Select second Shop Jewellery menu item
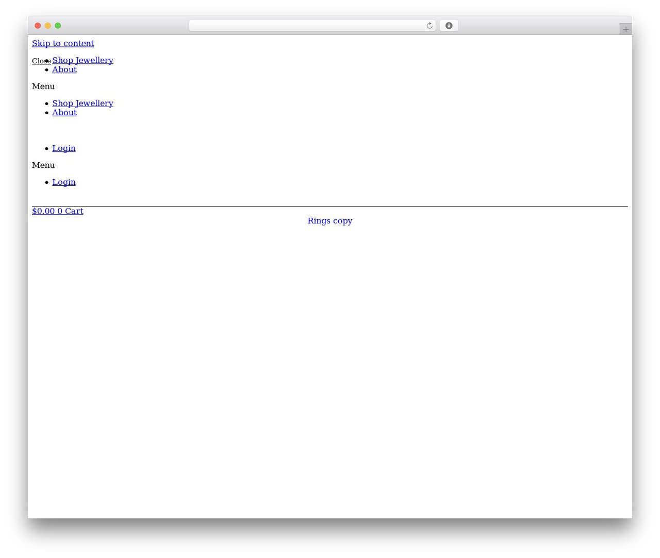This screenshot has height=558, width=660. click(x=82, y=103)
